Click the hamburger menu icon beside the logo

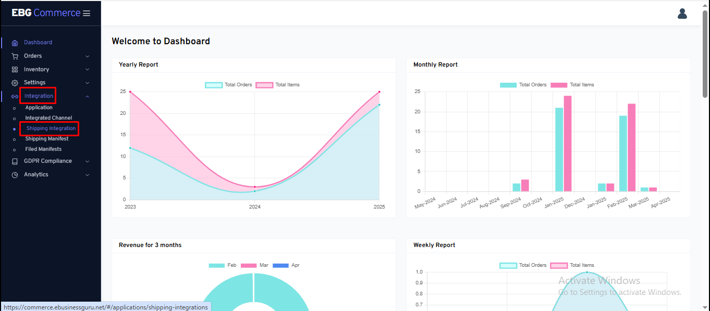tap(87, 13)
